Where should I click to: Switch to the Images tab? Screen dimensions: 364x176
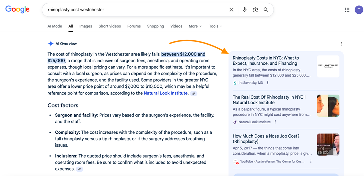click(x=86, y=26)
